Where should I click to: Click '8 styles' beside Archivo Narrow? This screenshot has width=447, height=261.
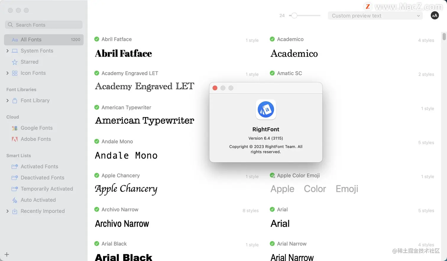(x=250, y=211)
